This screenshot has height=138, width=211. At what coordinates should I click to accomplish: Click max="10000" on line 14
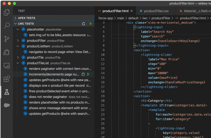point(158,73)
